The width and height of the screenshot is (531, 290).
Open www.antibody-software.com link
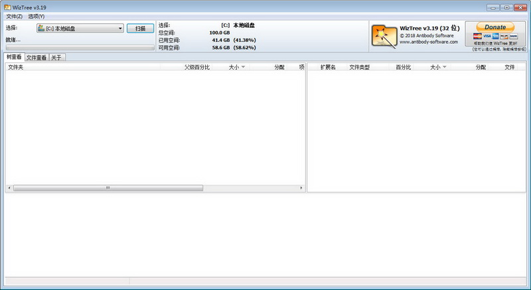[x=429, y=42]
